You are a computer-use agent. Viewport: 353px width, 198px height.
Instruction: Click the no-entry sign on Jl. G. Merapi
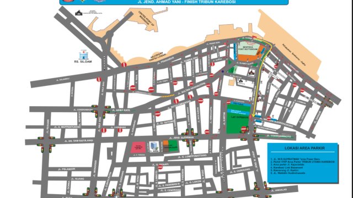(x=161, y=167)
